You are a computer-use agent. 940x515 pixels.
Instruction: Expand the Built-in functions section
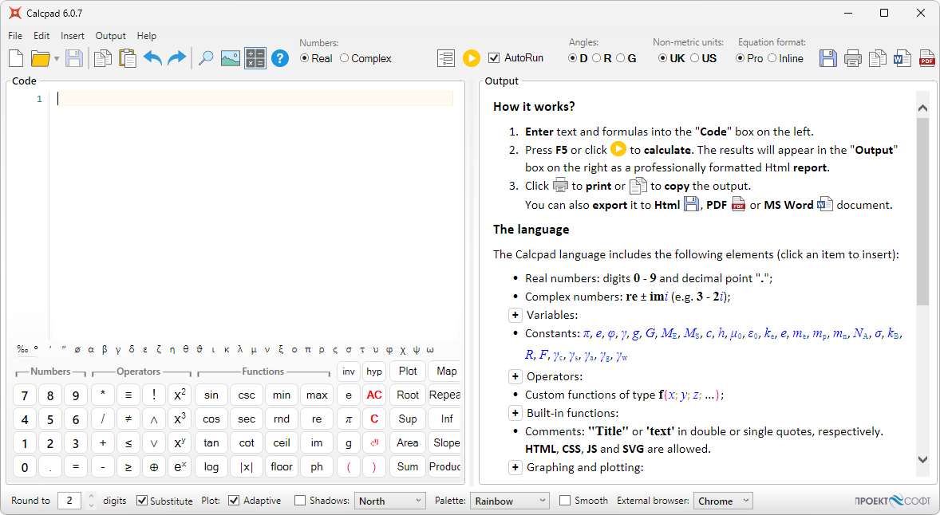point(515,413)
